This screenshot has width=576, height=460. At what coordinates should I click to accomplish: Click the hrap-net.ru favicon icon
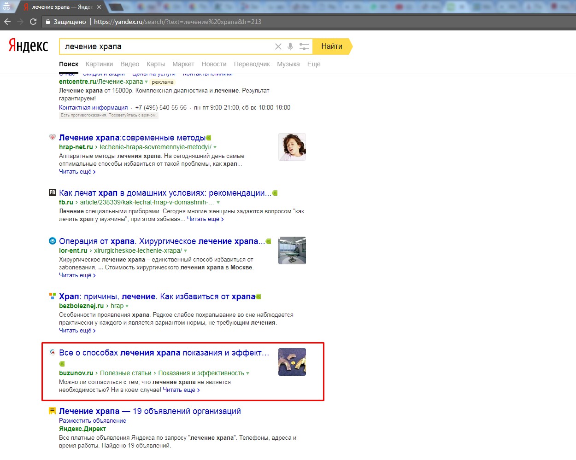(x=53, y=137)
